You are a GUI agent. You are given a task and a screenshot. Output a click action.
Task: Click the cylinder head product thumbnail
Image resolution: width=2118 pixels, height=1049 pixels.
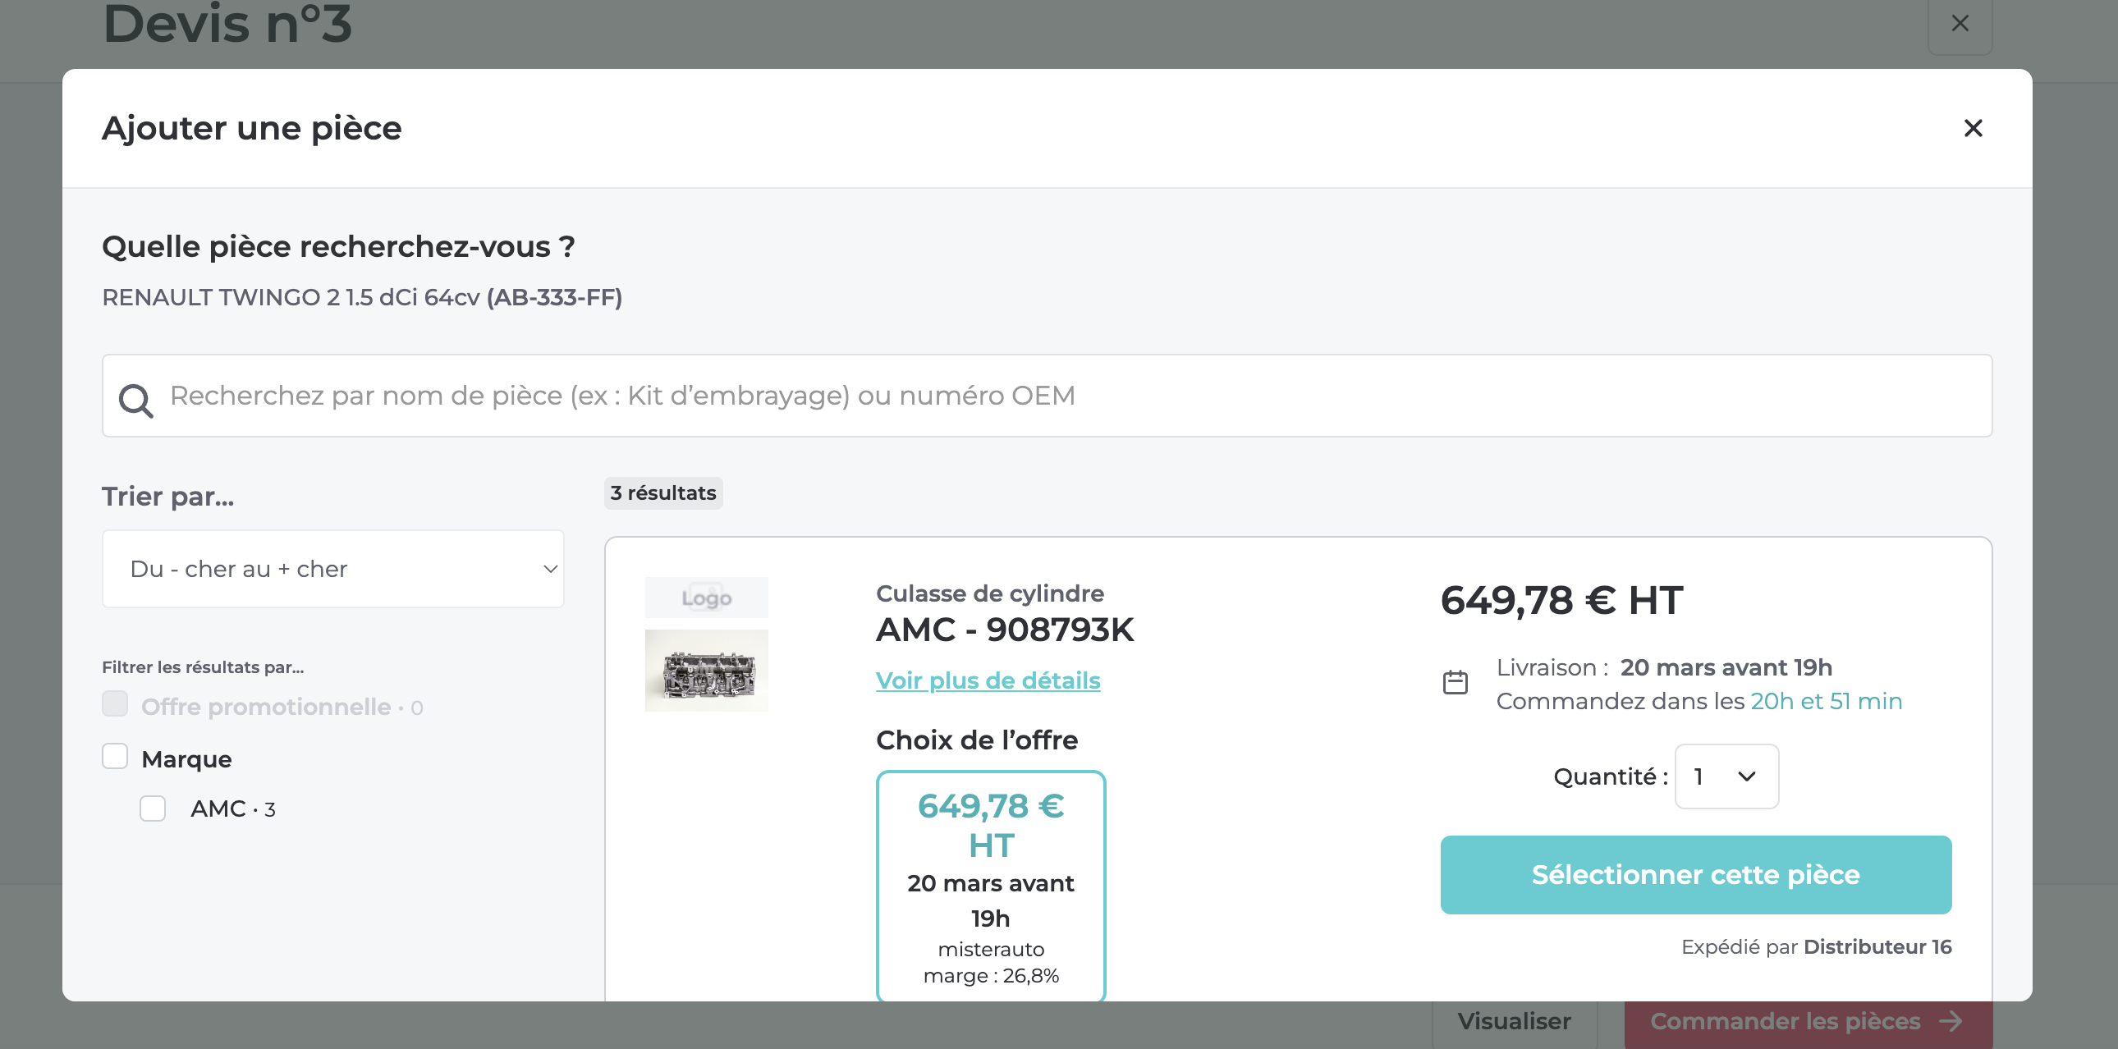(x=705, y=670)
